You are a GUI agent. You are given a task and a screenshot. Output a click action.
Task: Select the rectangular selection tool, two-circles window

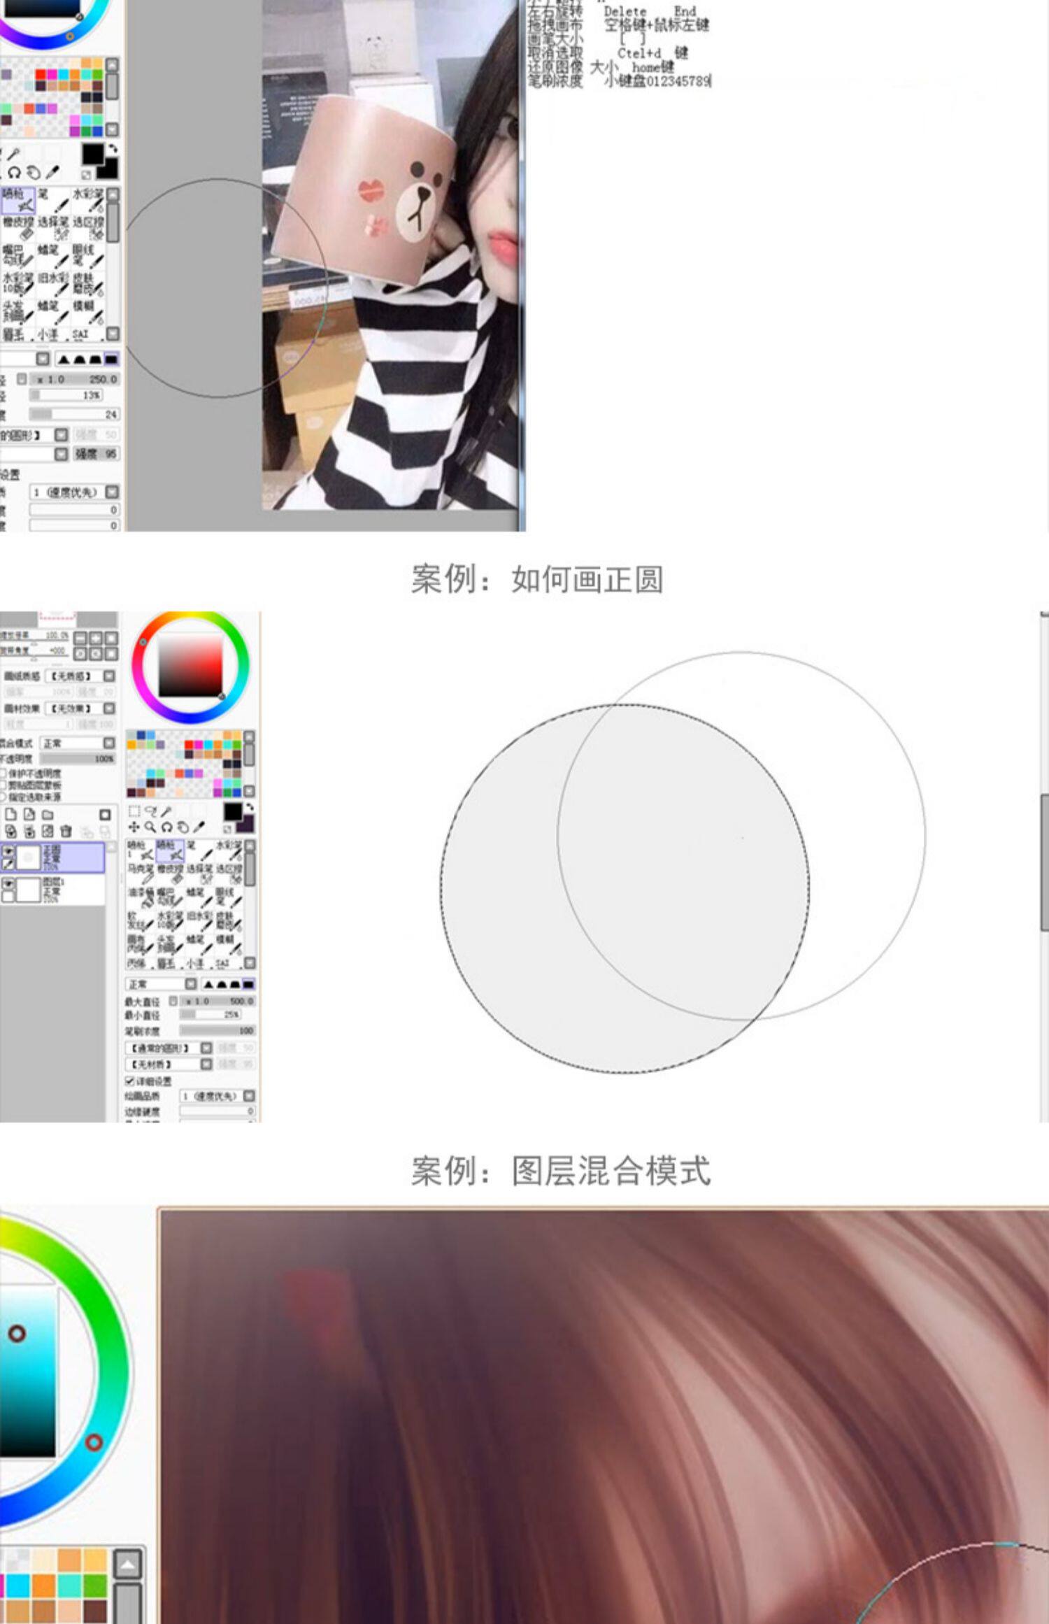[x=135, y=811]
